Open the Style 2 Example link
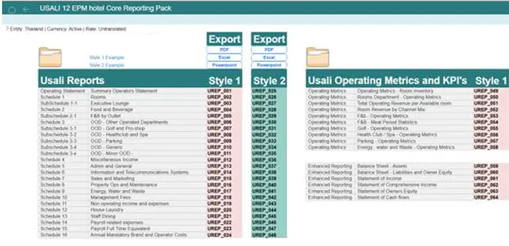The image size is (509, 246). tap(107, 65)
